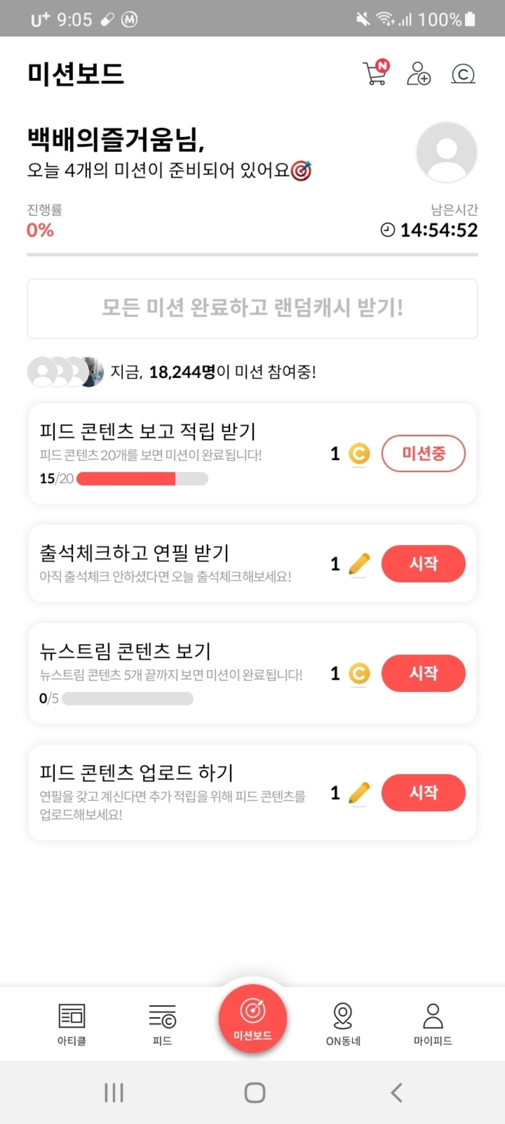Tap the profile avatar picture

tap(447, 152)
